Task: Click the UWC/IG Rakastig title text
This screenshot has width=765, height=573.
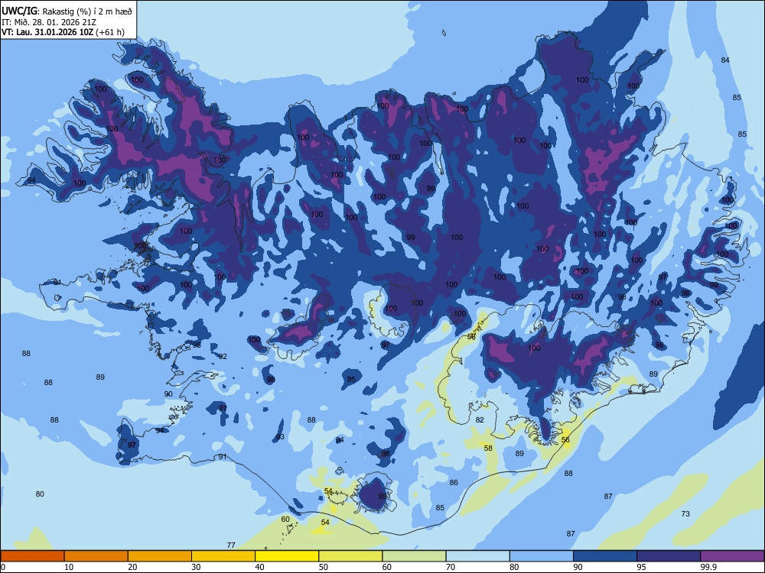Action: point(67,11)
